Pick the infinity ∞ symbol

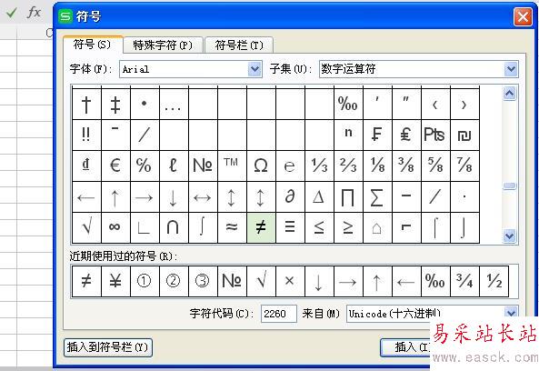pos(115,227)
